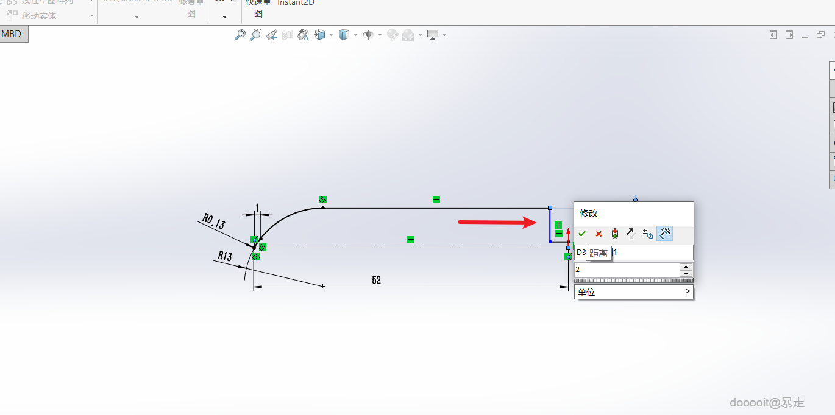Select the dimension labeled 1
835x415 pixels.
point(257,209)
